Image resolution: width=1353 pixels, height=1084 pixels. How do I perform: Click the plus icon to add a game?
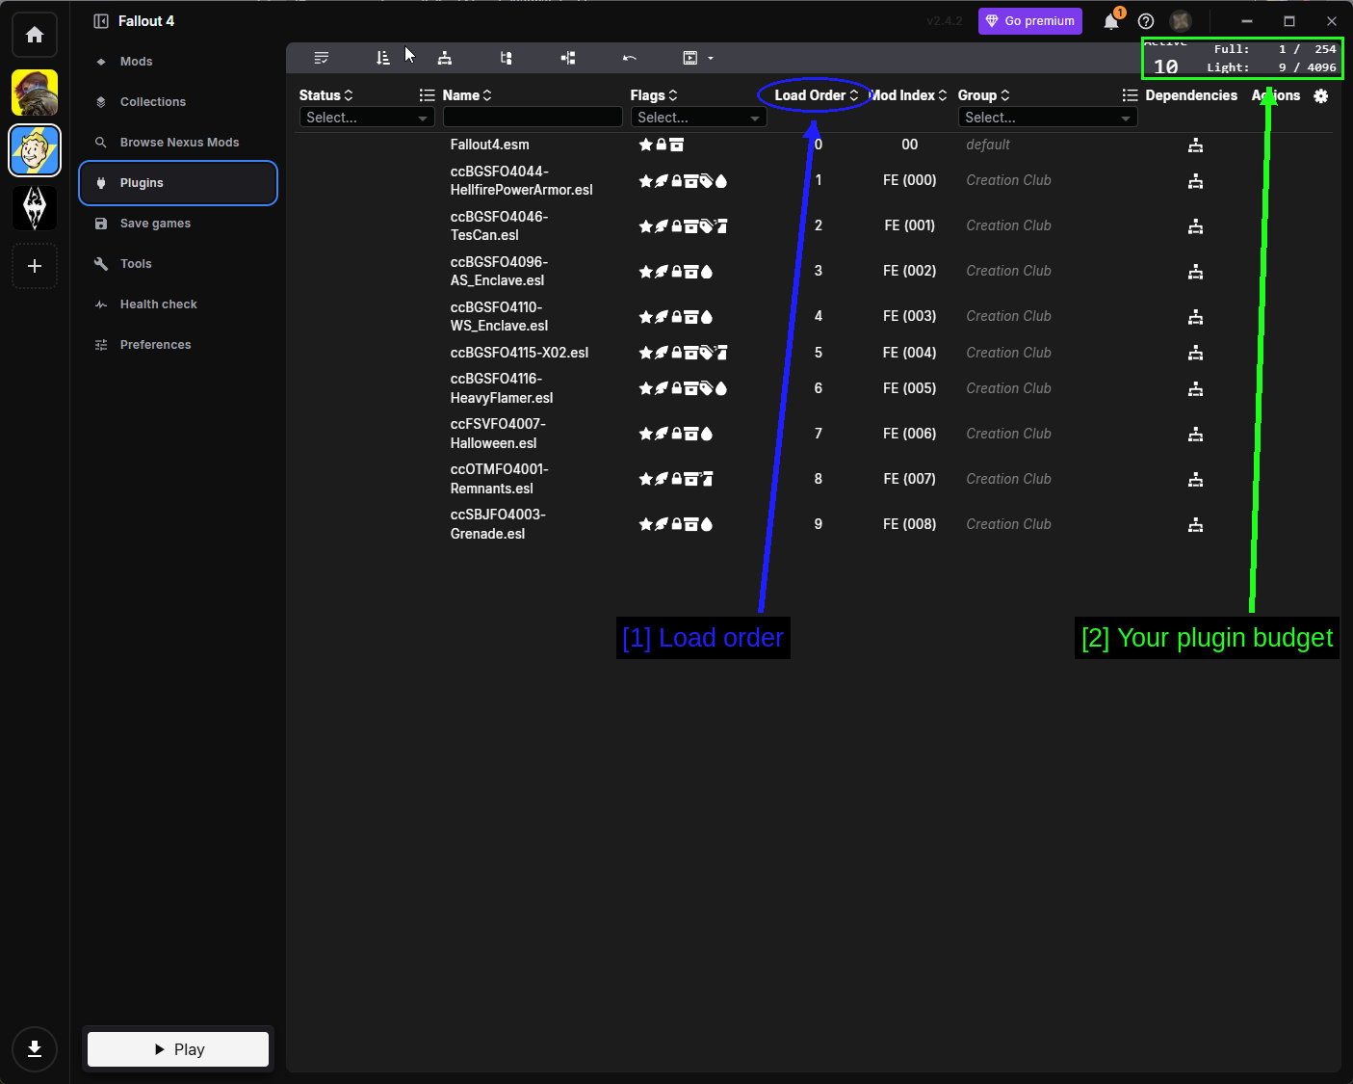click(x=35, y=266)
